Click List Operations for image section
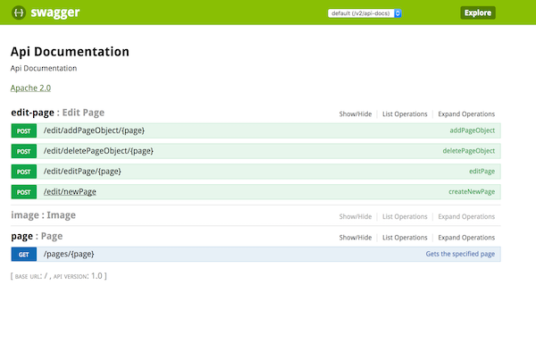This screenshot has height=344, width=536. tap(405, 216)
